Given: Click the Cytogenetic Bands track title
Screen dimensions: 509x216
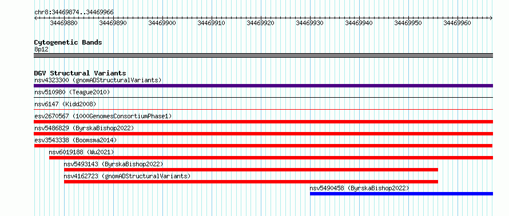Looking at the screenshot, I should (x=68, y=42).
